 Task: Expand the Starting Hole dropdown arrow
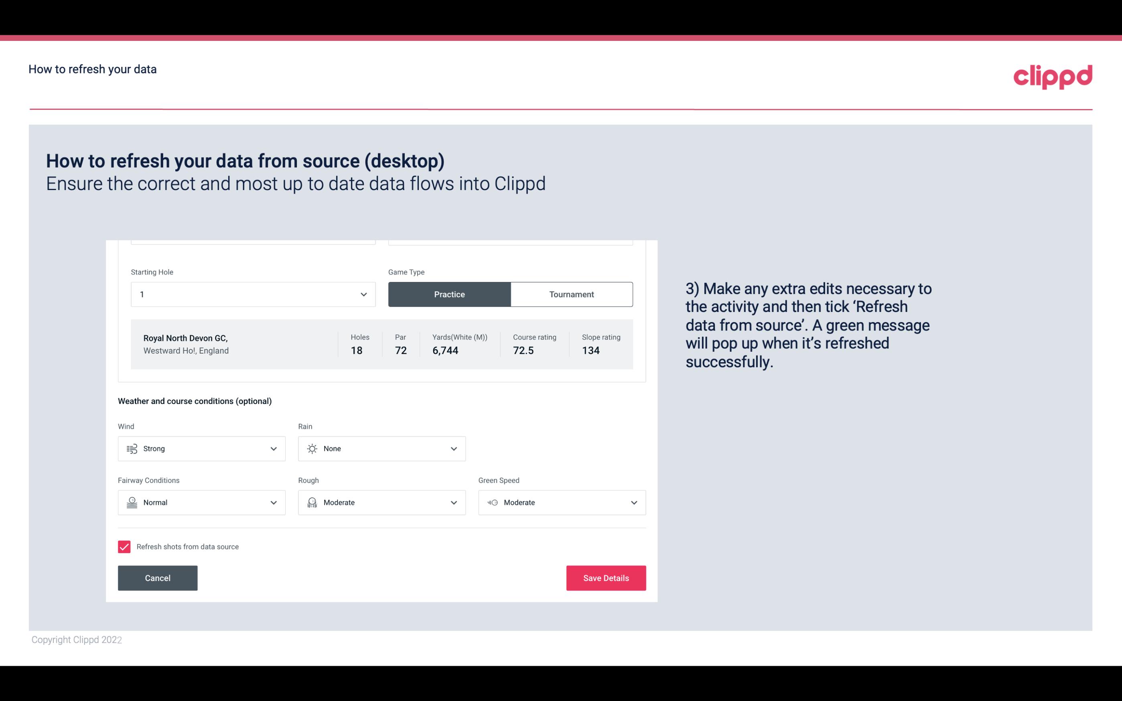(x=363, y=294)
